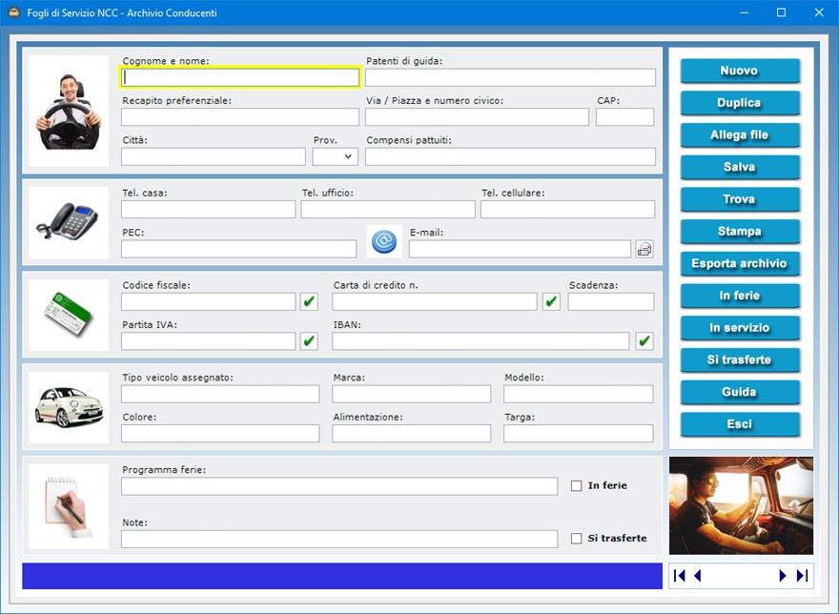The width and height of the screenshot is (839, 614).
Task: Tick the Si trasferte checkbox
Action: (x=576, y=539)
